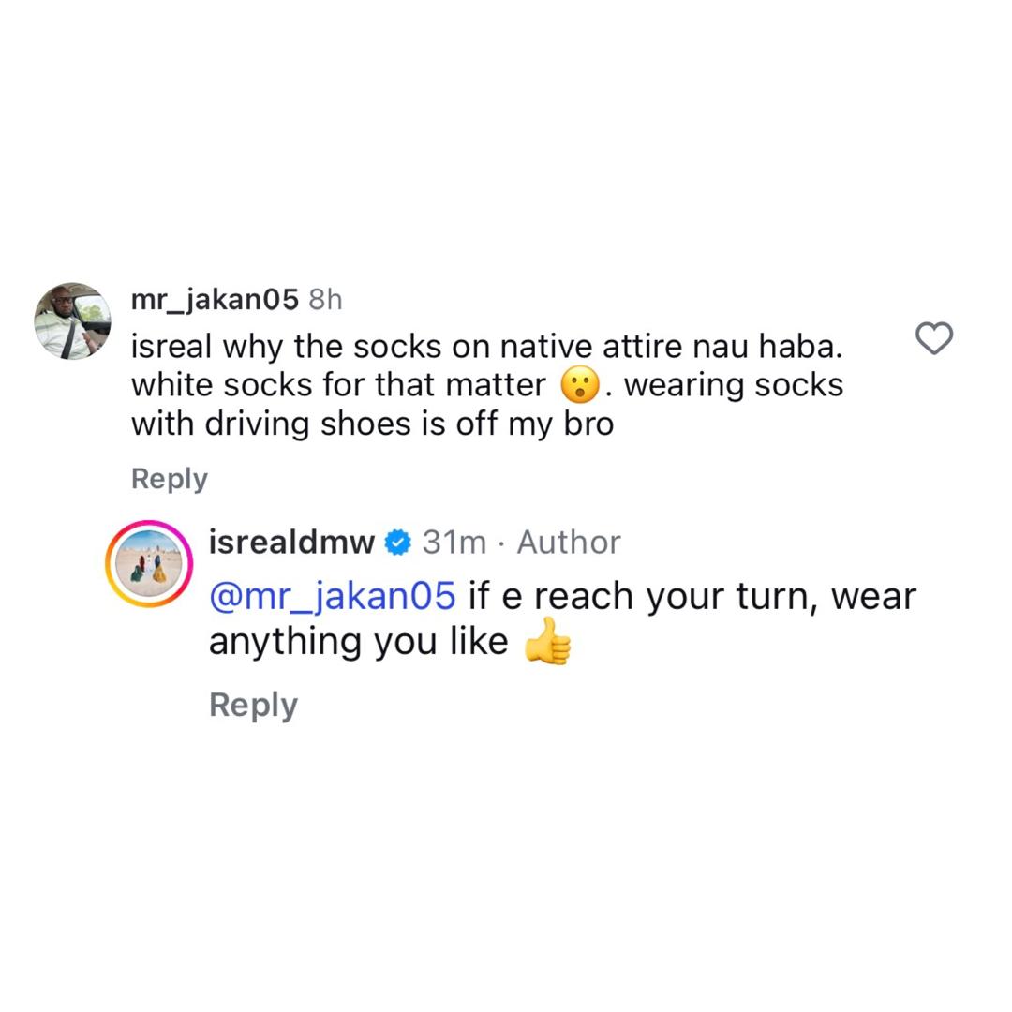Reply to isrealdmw's comment
1012x1012 pixels.
tap(253, 704)
